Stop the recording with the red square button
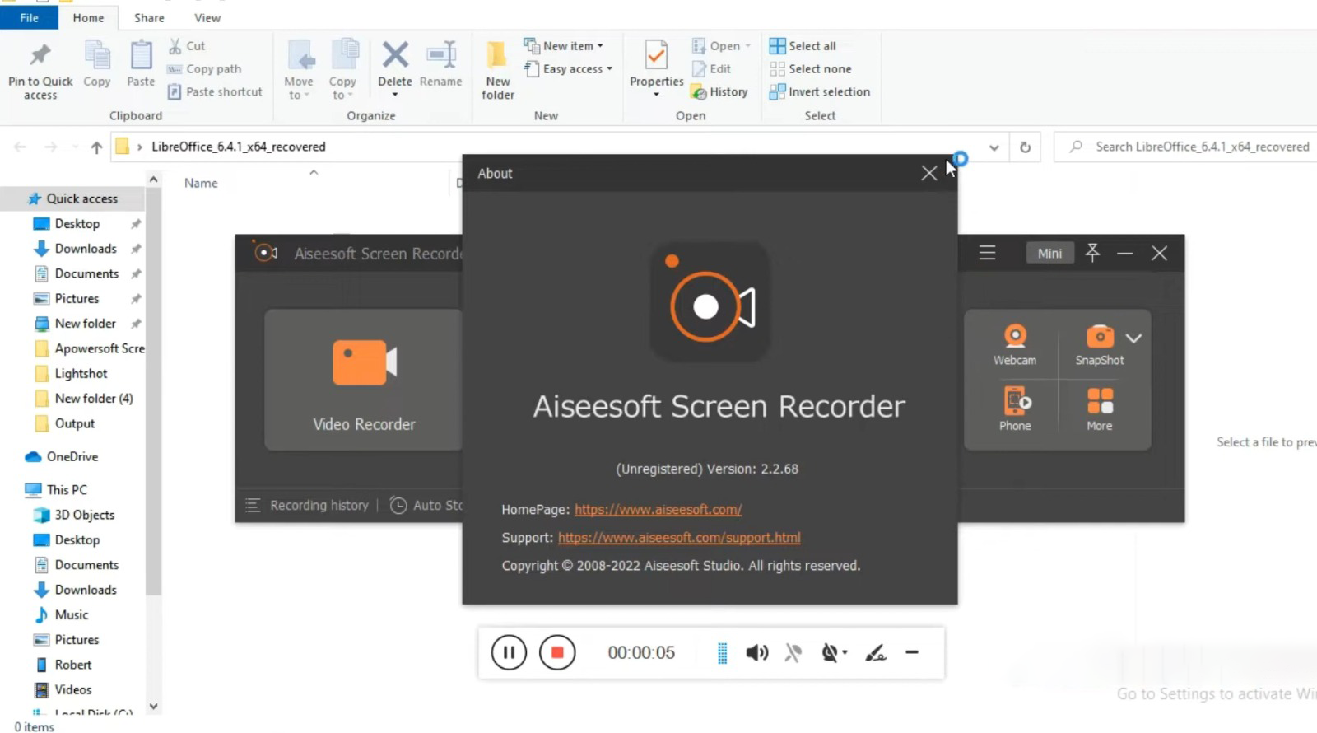This screenshot has height=733, width=1317. 557,653
